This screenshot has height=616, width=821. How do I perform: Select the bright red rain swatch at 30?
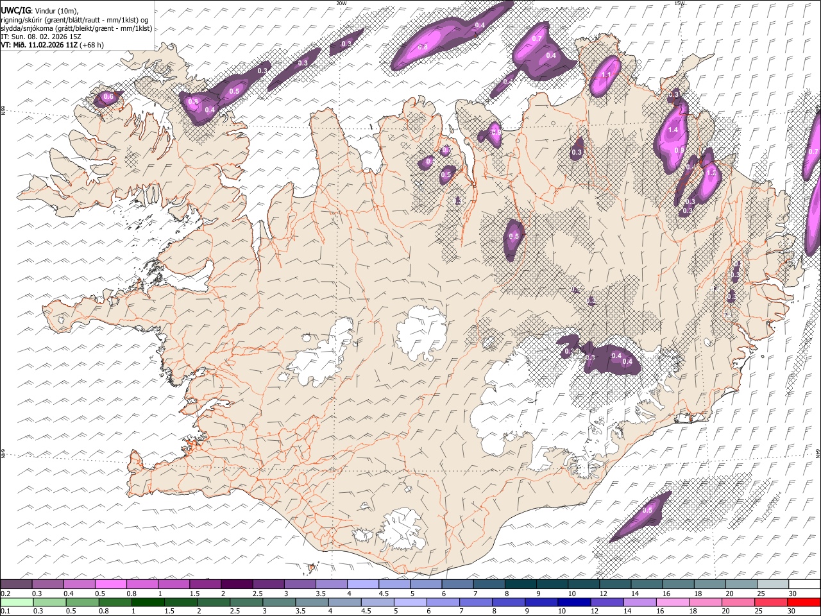803,602
